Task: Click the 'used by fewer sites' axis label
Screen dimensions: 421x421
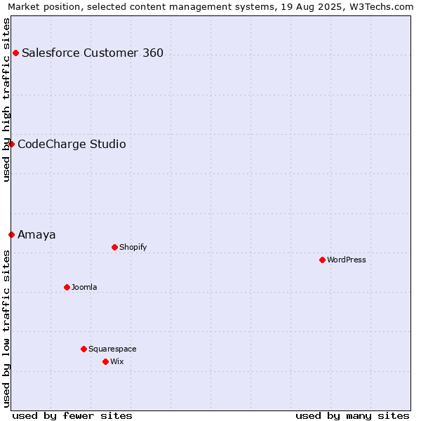Action: (72, 416)
